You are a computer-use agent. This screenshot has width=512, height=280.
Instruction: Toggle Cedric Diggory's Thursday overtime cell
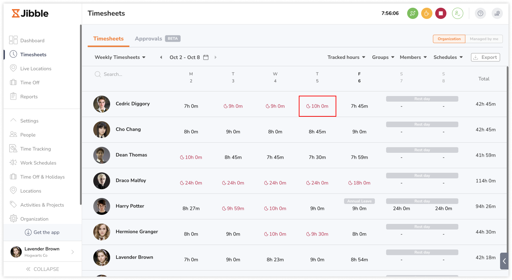pyautogui.click(x=317, y=106)
